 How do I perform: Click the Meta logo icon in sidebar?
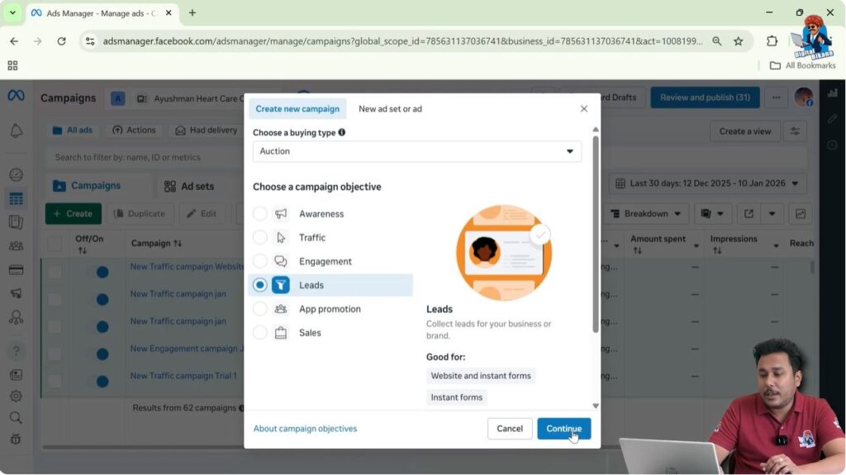16,96
